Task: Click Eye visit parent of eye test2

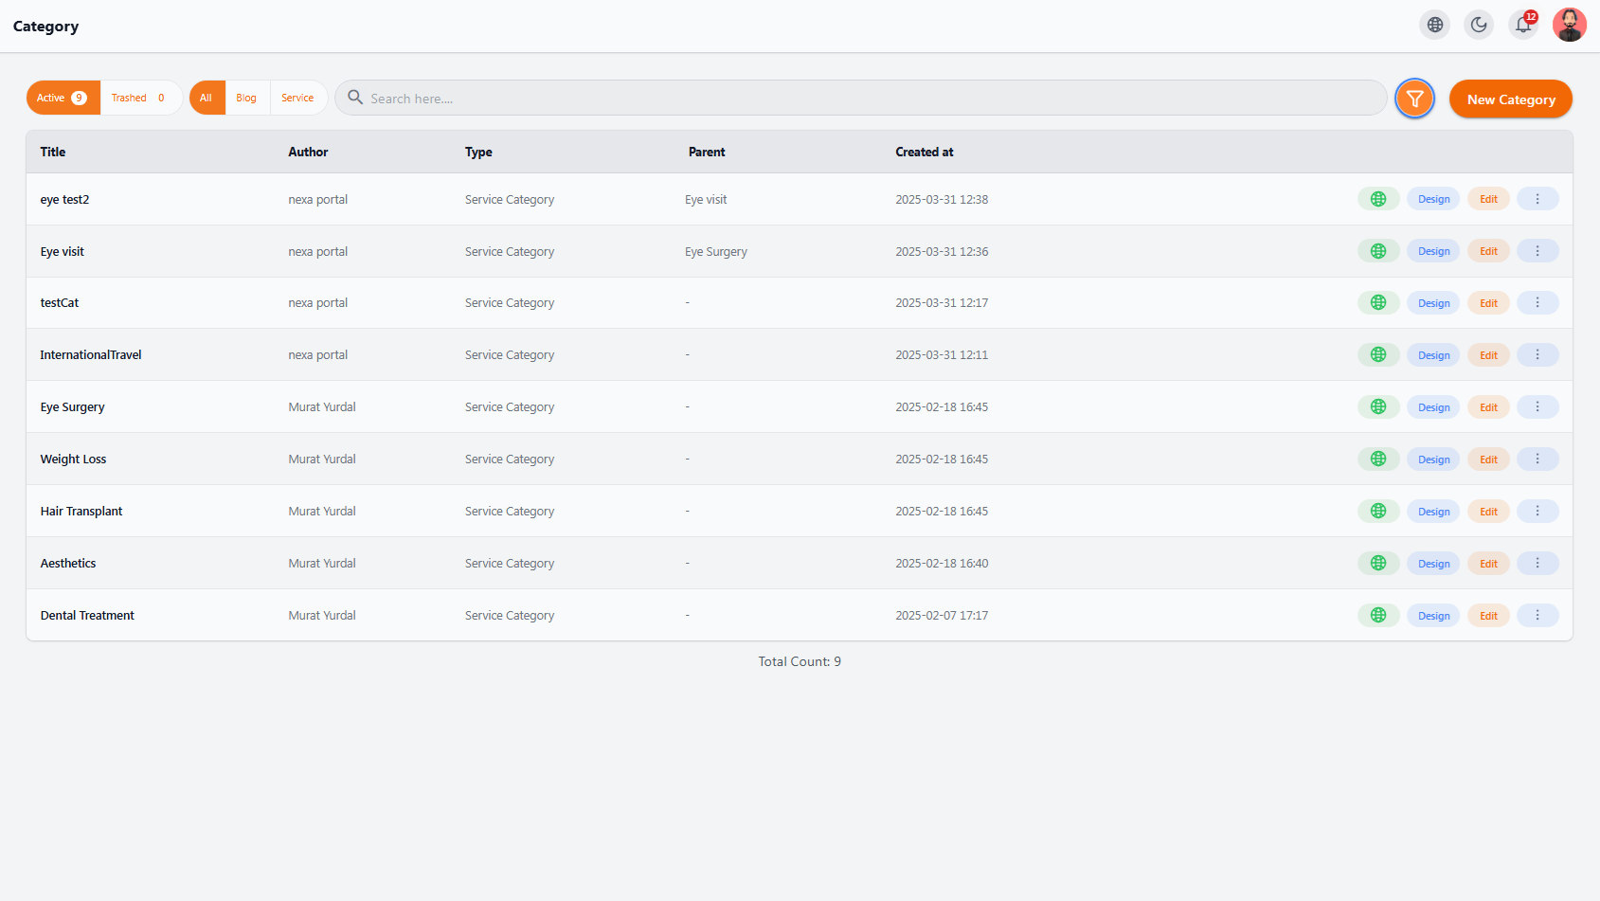Action: click(x=706, y=199)
